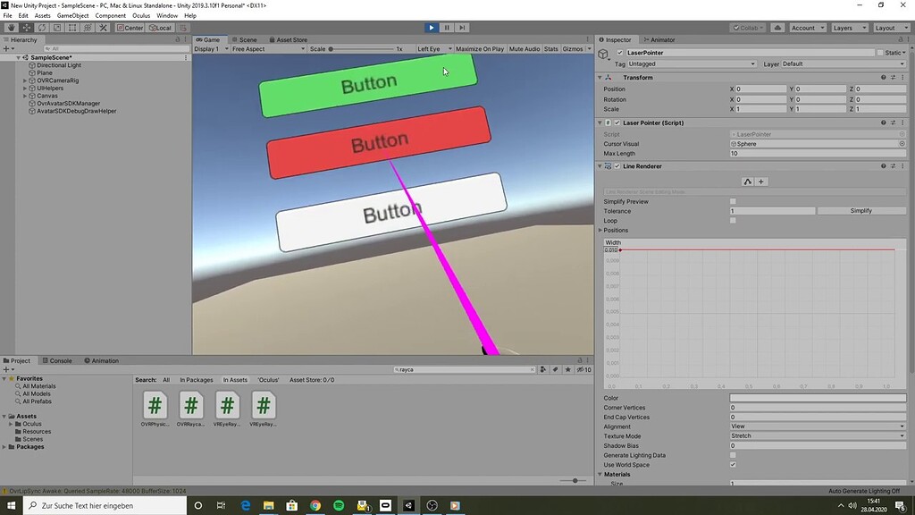The height and width of the screenshot is (515, 915).
Task: Activate the Move tool
Action: coord(26,28)
